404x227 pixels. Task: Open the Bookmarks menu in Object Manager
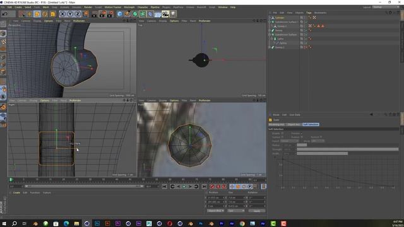pos(320,13)
